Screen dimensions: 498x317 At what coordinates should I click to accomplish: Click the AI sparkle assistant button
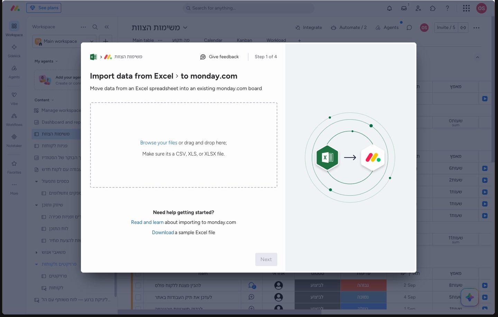[x=469, y=297]
